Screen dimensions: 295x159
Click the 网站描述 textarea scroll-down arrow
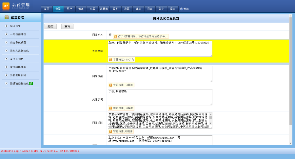click(210, 123)
